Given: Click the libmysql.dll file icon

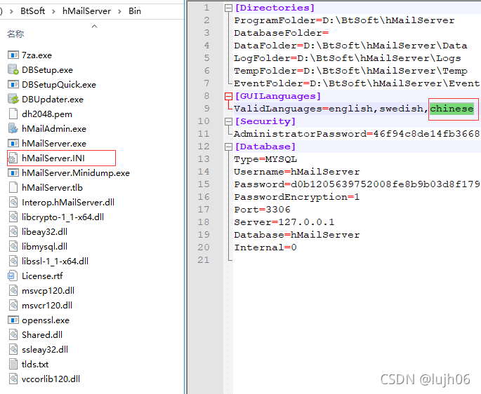Looking at the screenshot, I should 13,246.
